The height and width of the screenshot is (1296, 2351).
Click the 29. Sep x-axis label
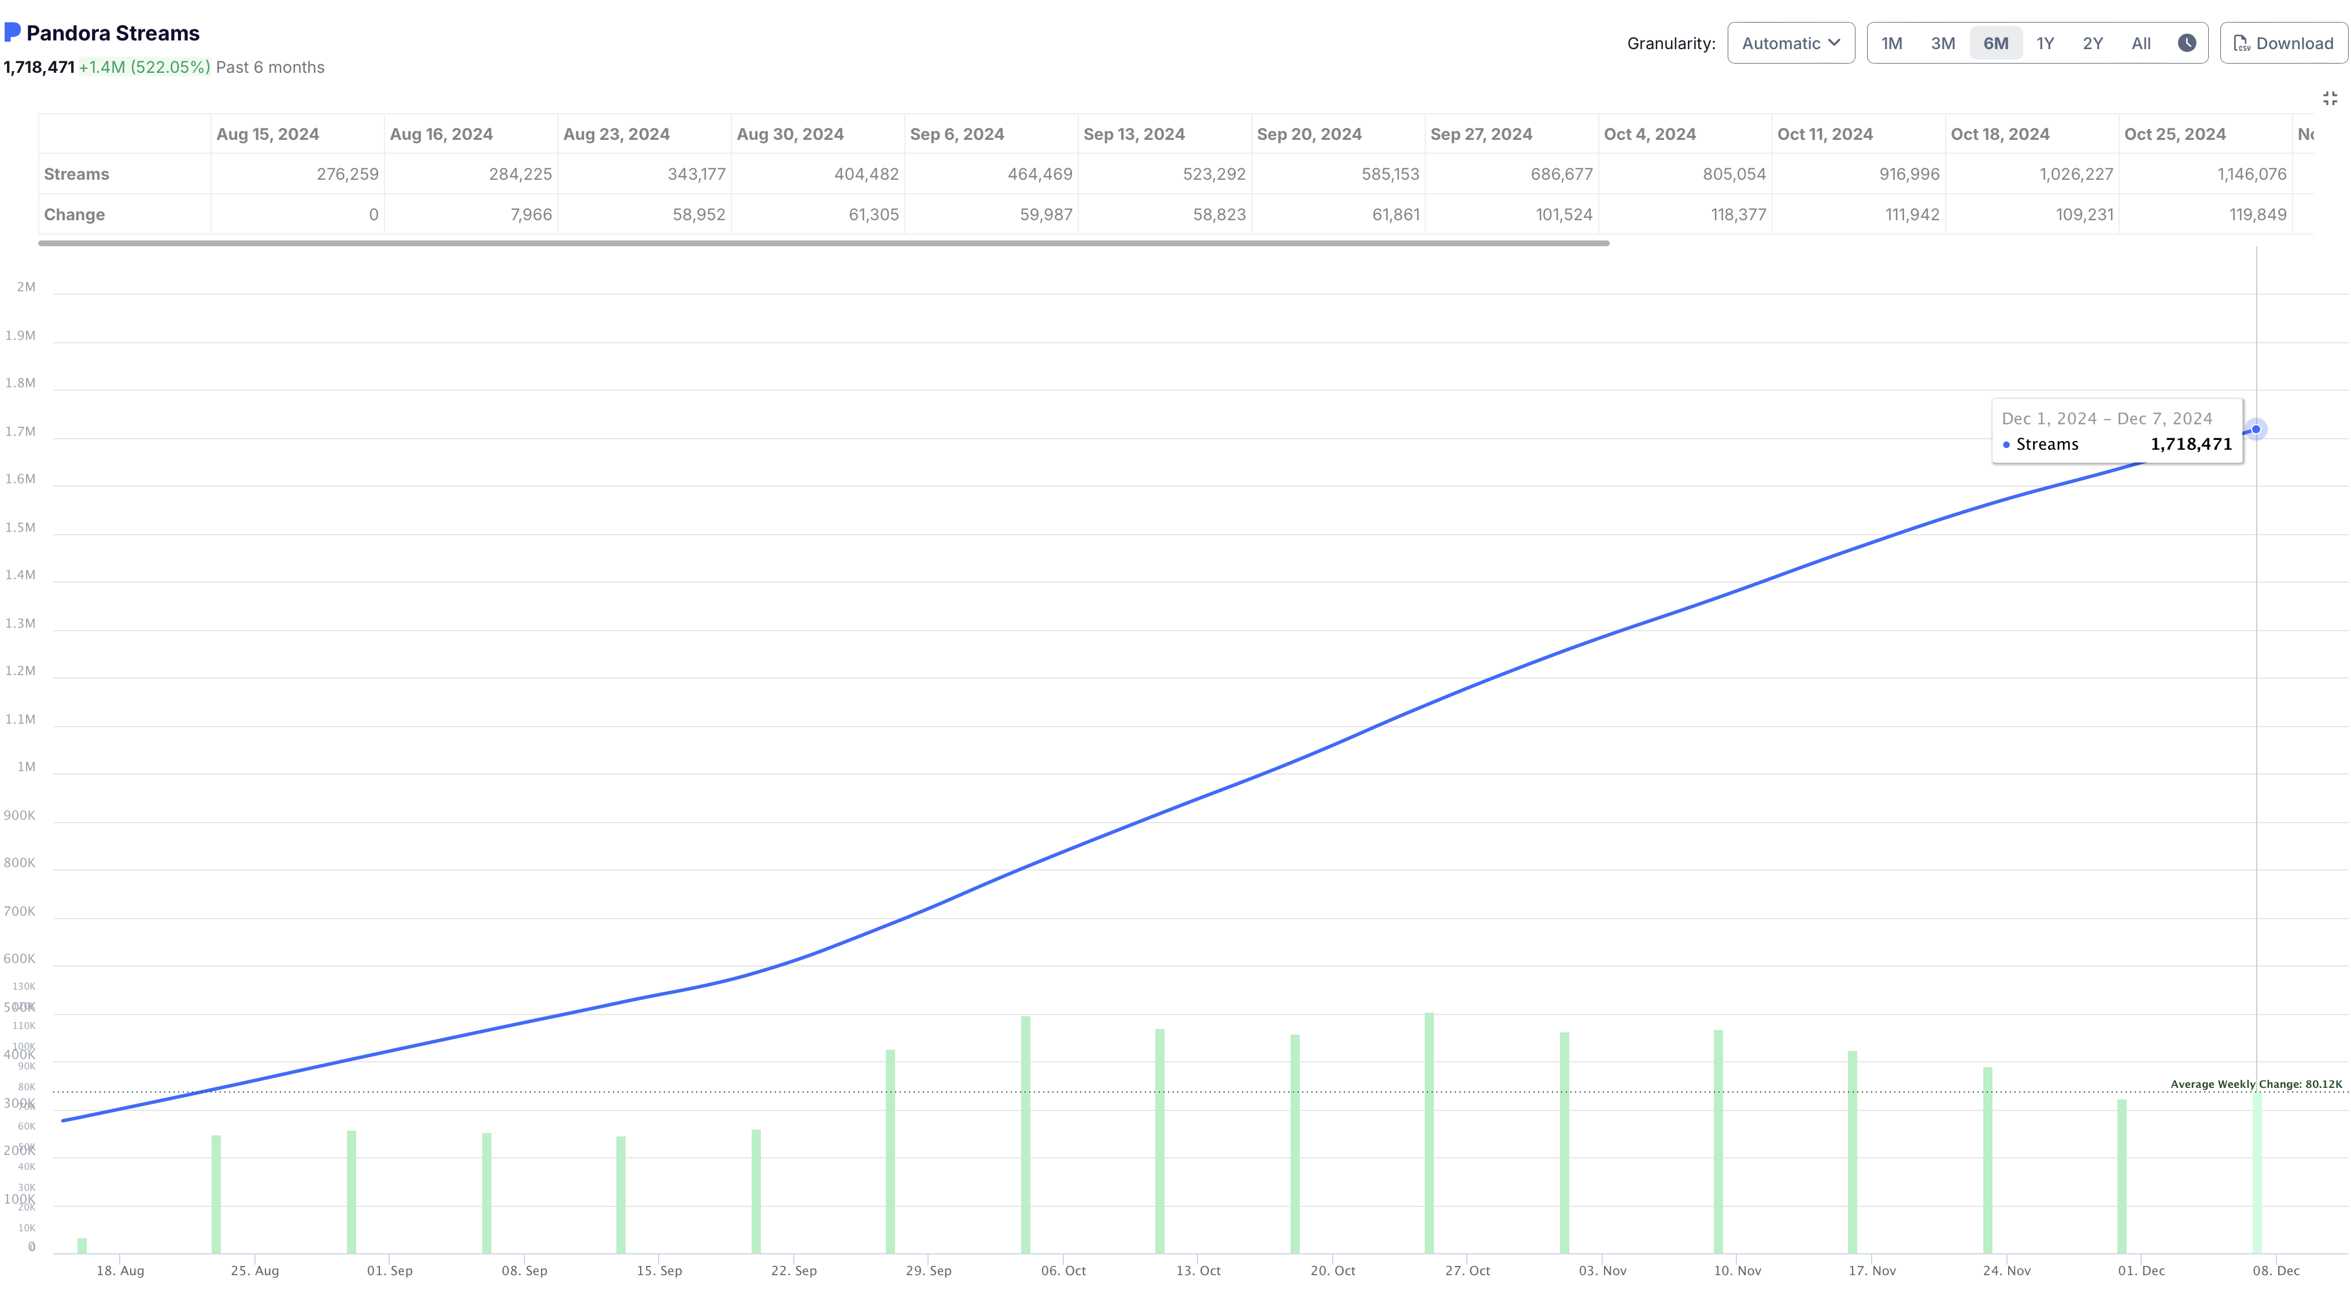point(928,1271)
